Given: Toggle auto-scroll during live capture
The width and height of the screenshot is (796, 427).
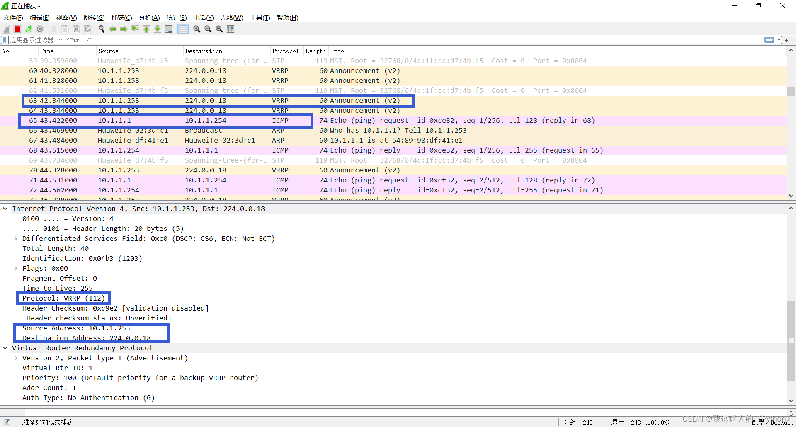Looking at the screenshot, I should pos(169,29).
